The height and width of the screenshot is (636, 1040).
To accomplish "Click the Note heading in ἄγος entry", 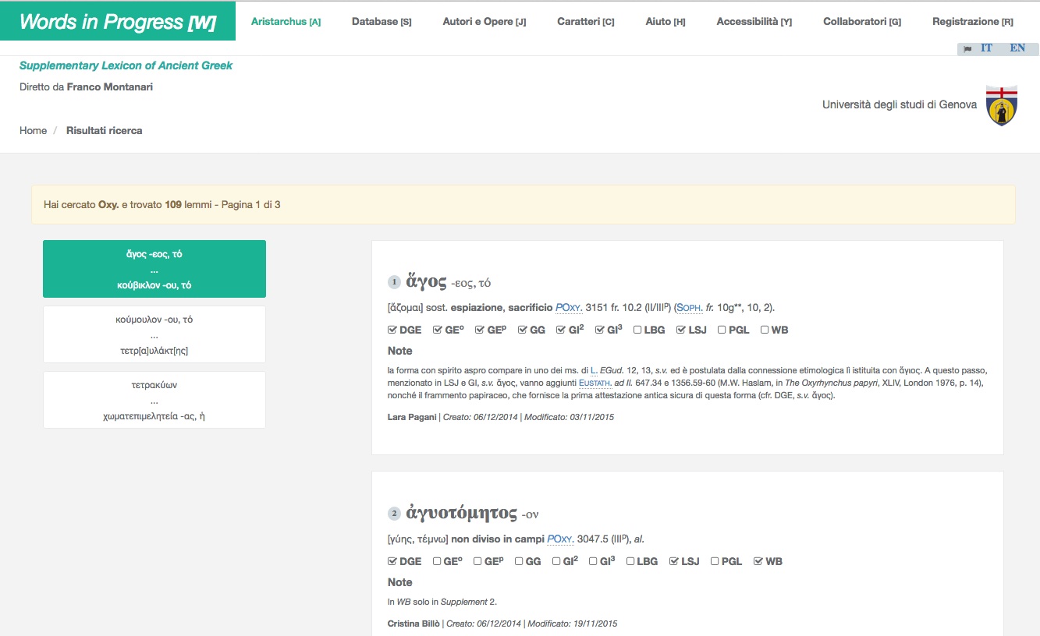I will [x=400, y=351].
